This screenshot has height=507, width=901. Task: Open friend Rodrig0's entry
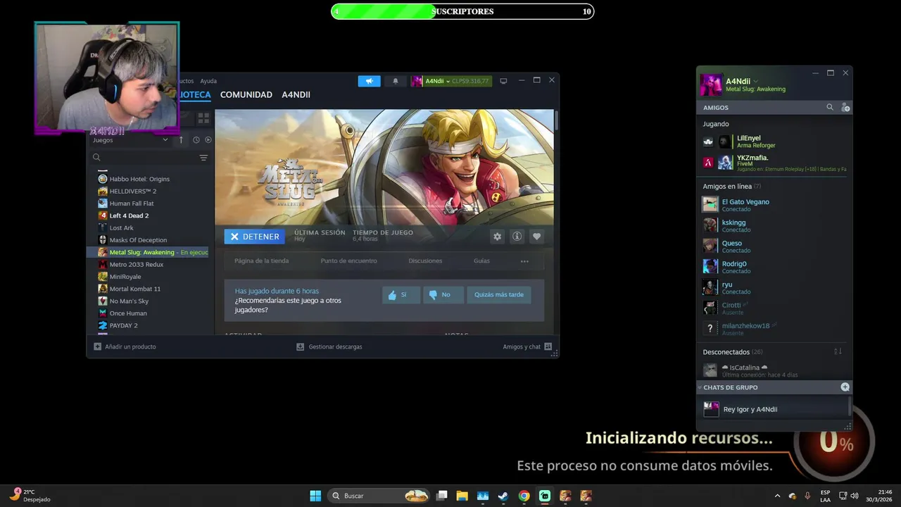click(x=774, y=267)
